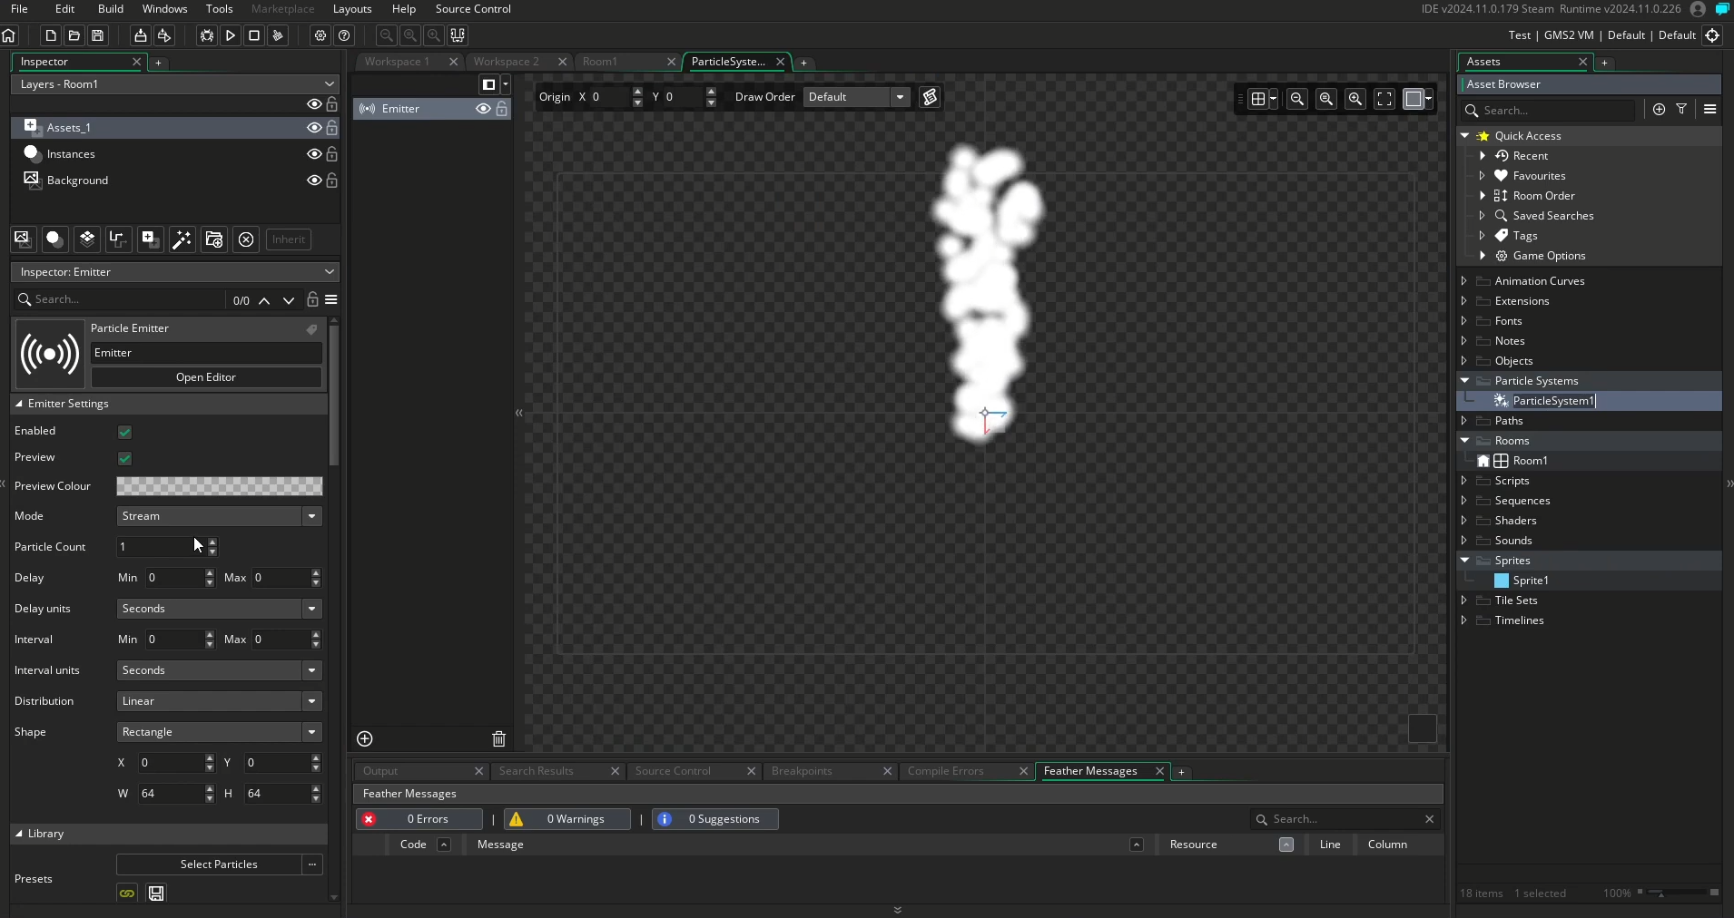
Task: Create a new instance layer
Action: [x=54, y=239]
